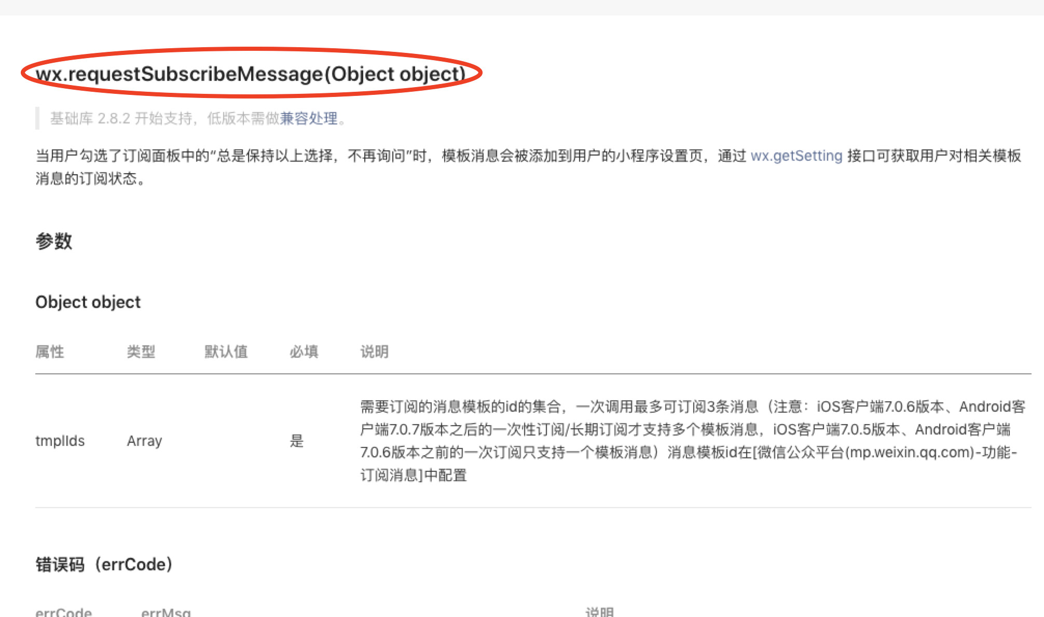This screenshot has height=617, width=1044.
Task: Click the tmplIds property cell
Action: [x=60, y=441]
